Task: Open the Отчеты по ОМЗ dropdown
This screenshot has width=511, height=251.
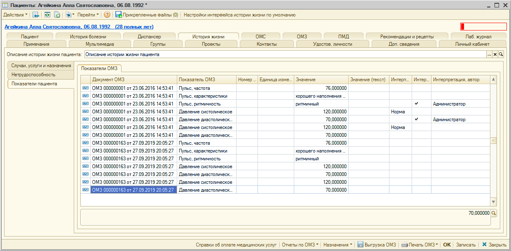Action: (300, 244)
